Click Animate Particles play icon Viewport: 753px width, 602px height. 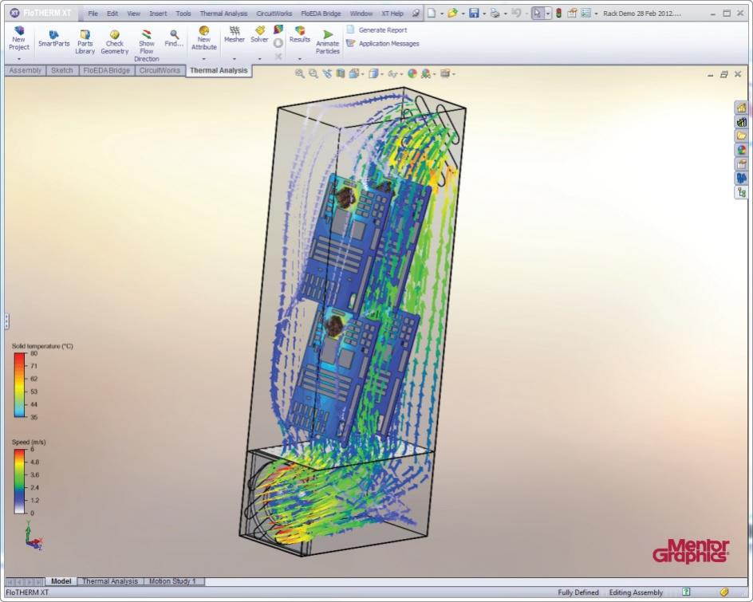(328, 34)
